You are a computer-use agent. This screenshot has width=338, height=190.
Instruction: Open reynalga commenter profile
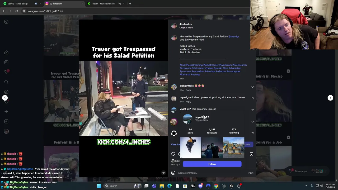click(185, 97)
